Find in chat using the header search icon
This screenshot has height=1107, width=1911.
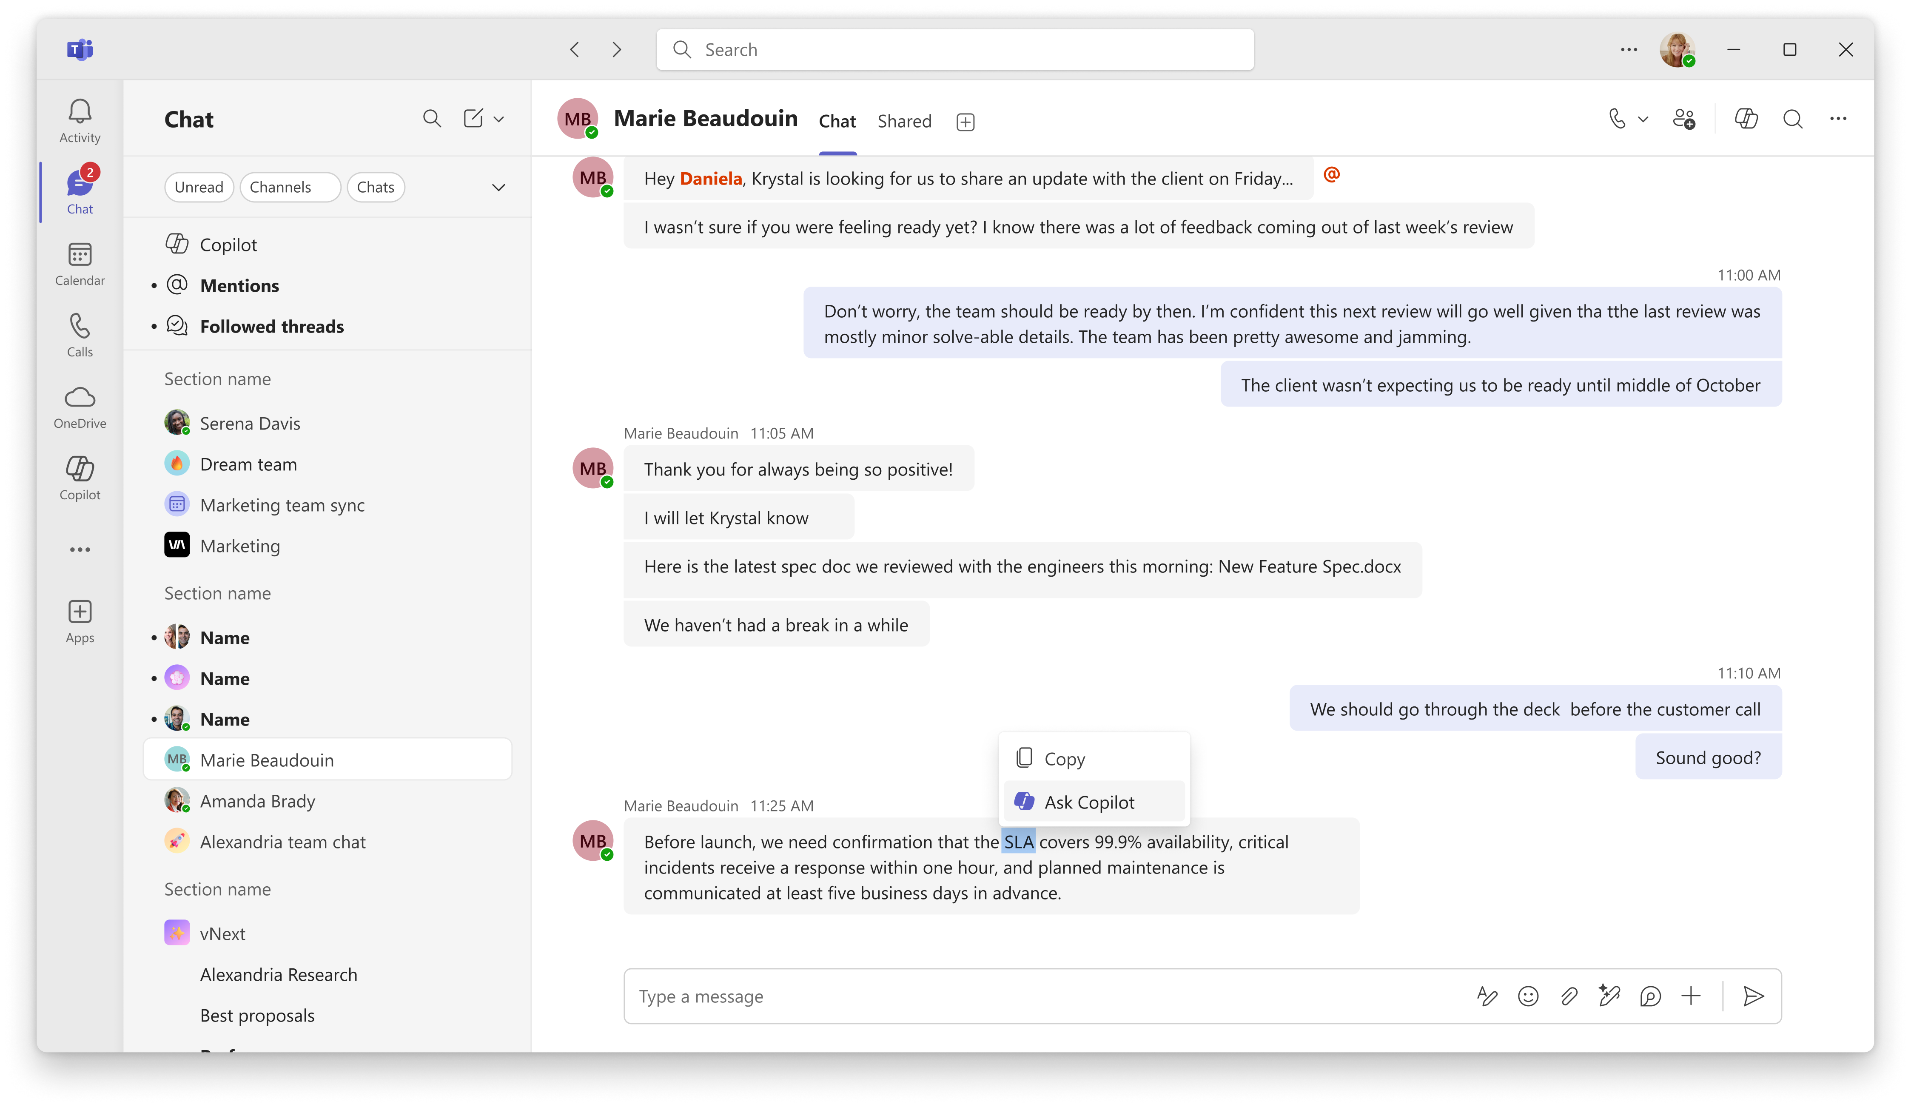[x=1793, y=119]
